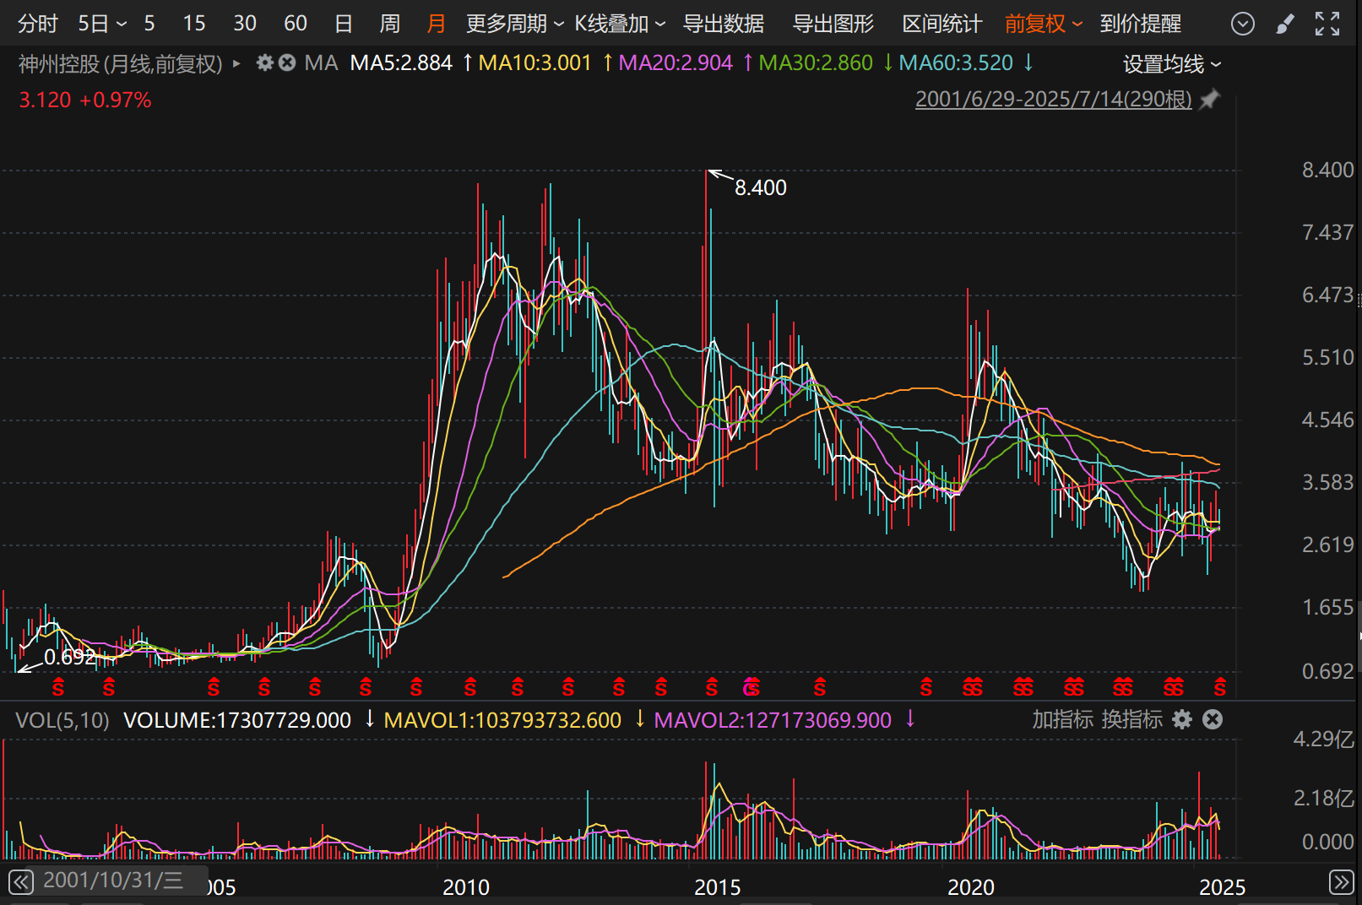
Task: Open K线叠加 overlay dropdown
Action: [621, 24]
